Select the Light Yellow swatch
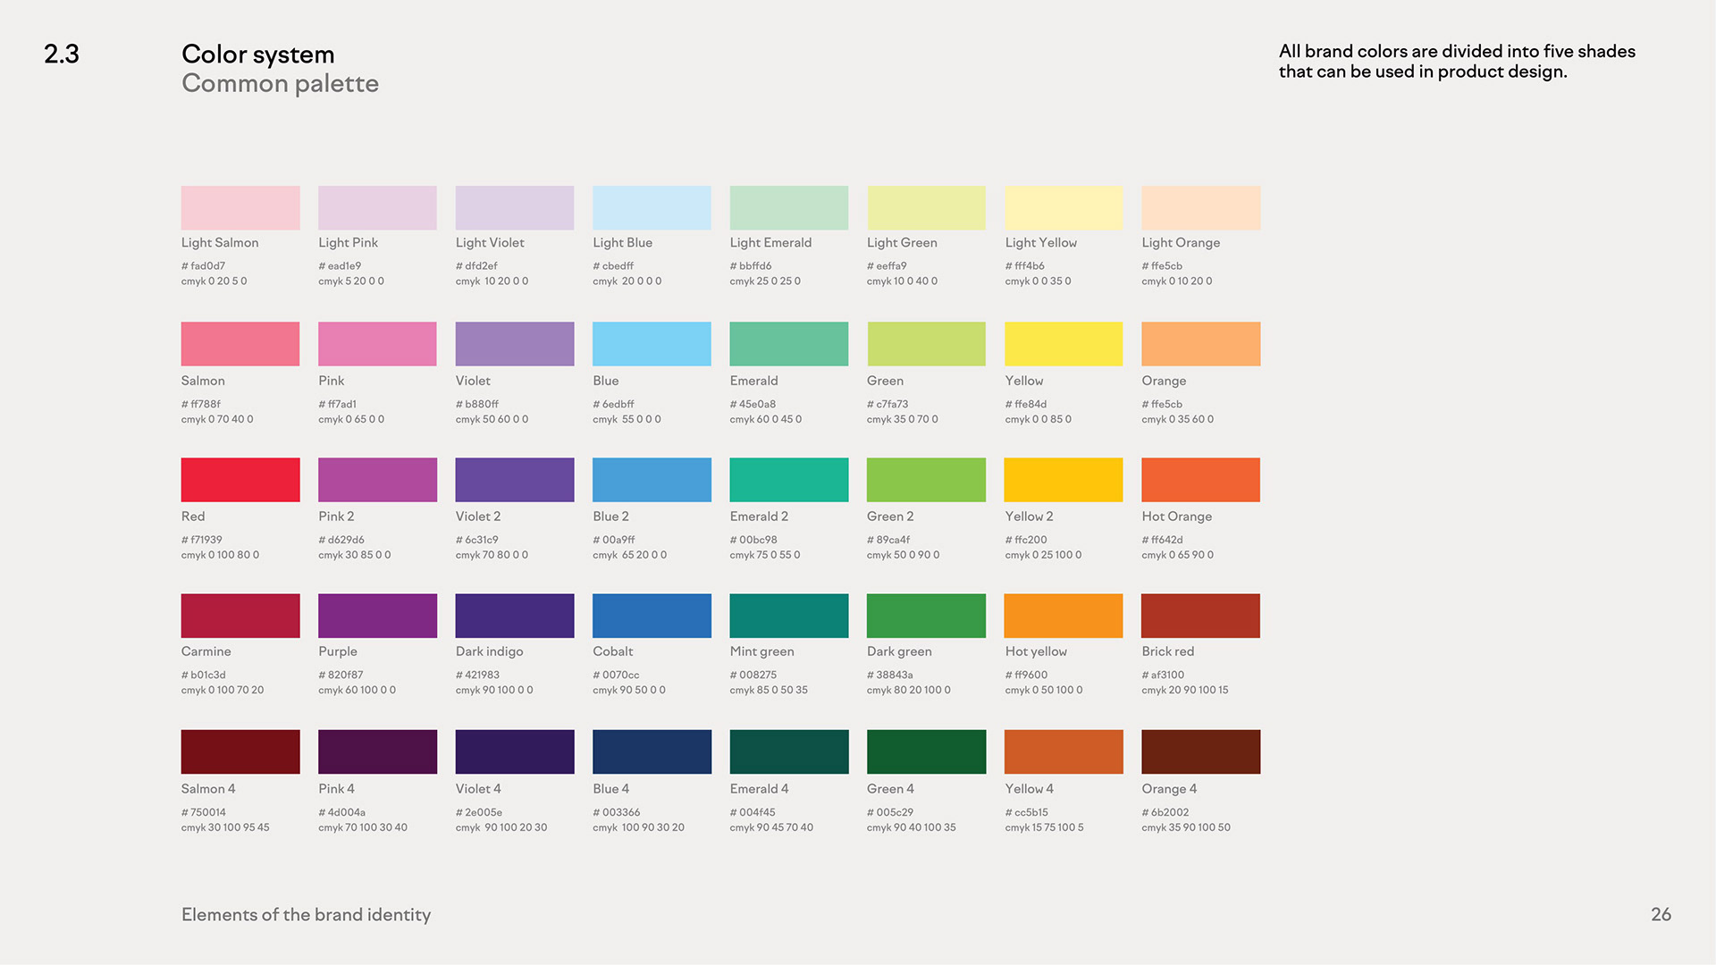Image resolution: width=1716 pixels, height=965 pixels. click(1063, 207)
